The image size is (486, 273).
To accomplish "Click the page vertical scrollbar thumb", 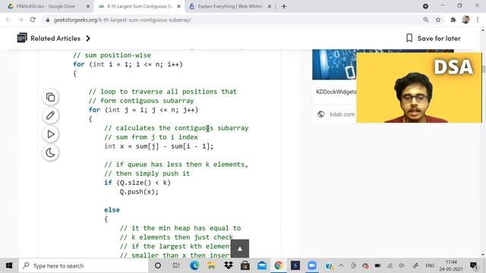I will (x=483, y=69).
